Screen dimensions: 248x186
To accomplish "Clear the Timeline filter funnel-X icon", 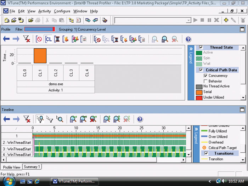I will 27,119.
